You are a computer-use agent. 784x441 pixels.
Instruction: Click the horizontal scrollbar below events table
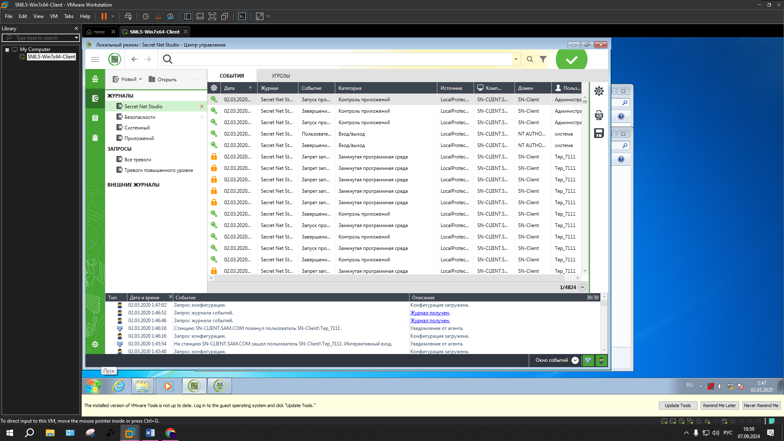tap(394, 278)
